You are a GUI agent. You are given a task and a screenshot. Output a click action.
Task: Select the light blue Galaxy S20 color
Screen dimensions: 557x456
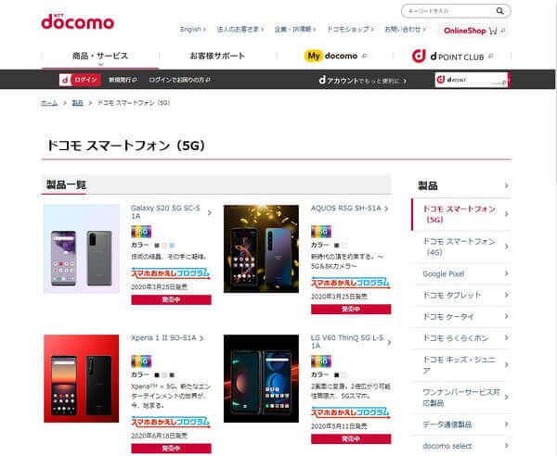[x=173, y=246]
